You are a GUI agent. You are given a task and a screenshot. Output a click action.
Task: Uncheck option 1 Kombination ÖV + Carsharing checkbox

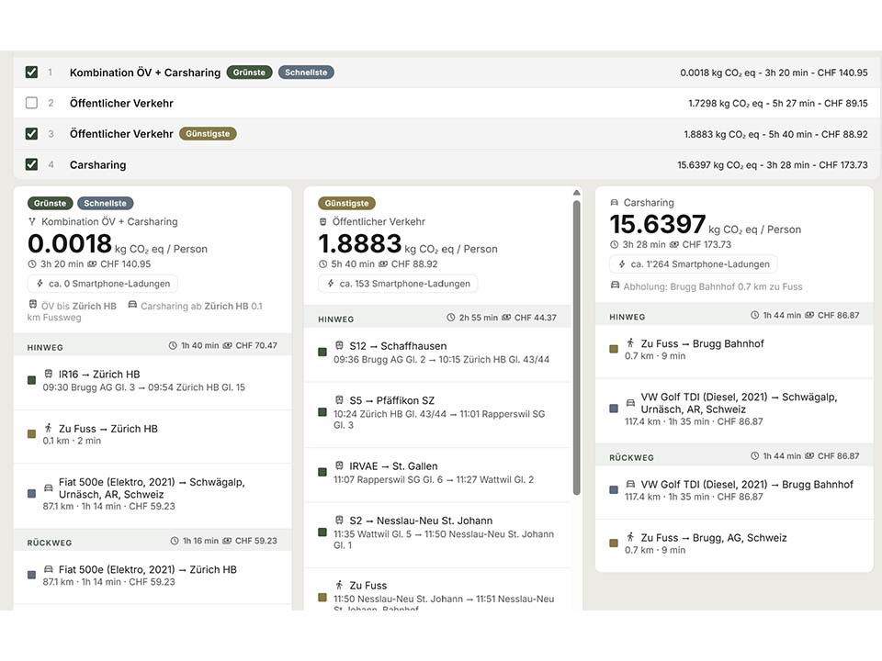[31, 72]
